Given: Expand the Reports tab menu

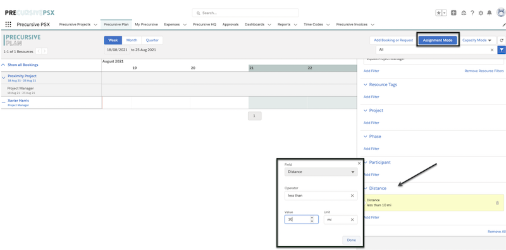Looking at the screenshot, I should [x=295, y=25].
